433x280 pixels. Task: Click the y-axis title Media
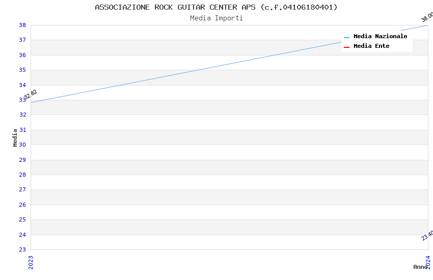[x=15, y=137]
